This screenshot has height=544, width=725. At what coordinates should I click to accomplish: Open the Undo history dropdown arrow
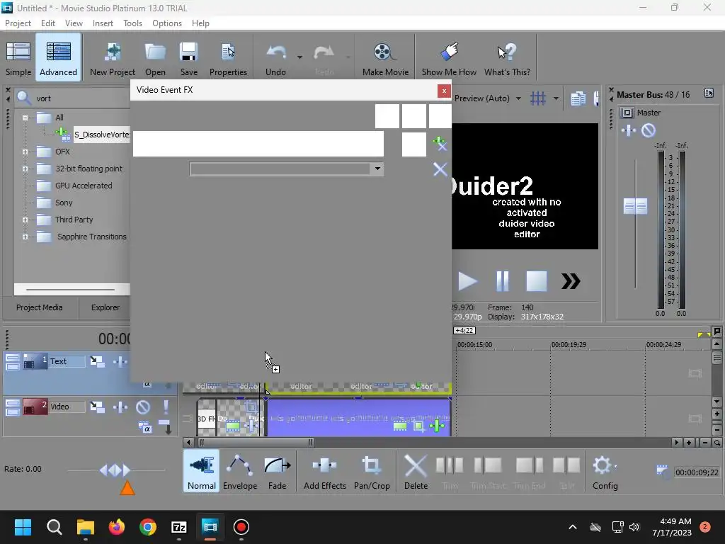click(x=299, y=57)
